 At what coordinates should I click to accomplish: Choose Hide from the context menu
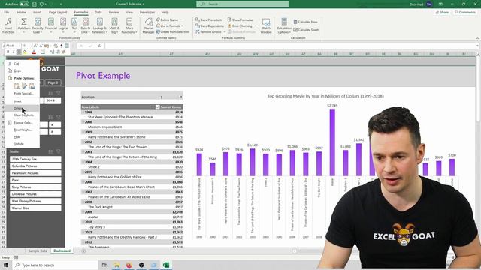[x=22, y=136]
